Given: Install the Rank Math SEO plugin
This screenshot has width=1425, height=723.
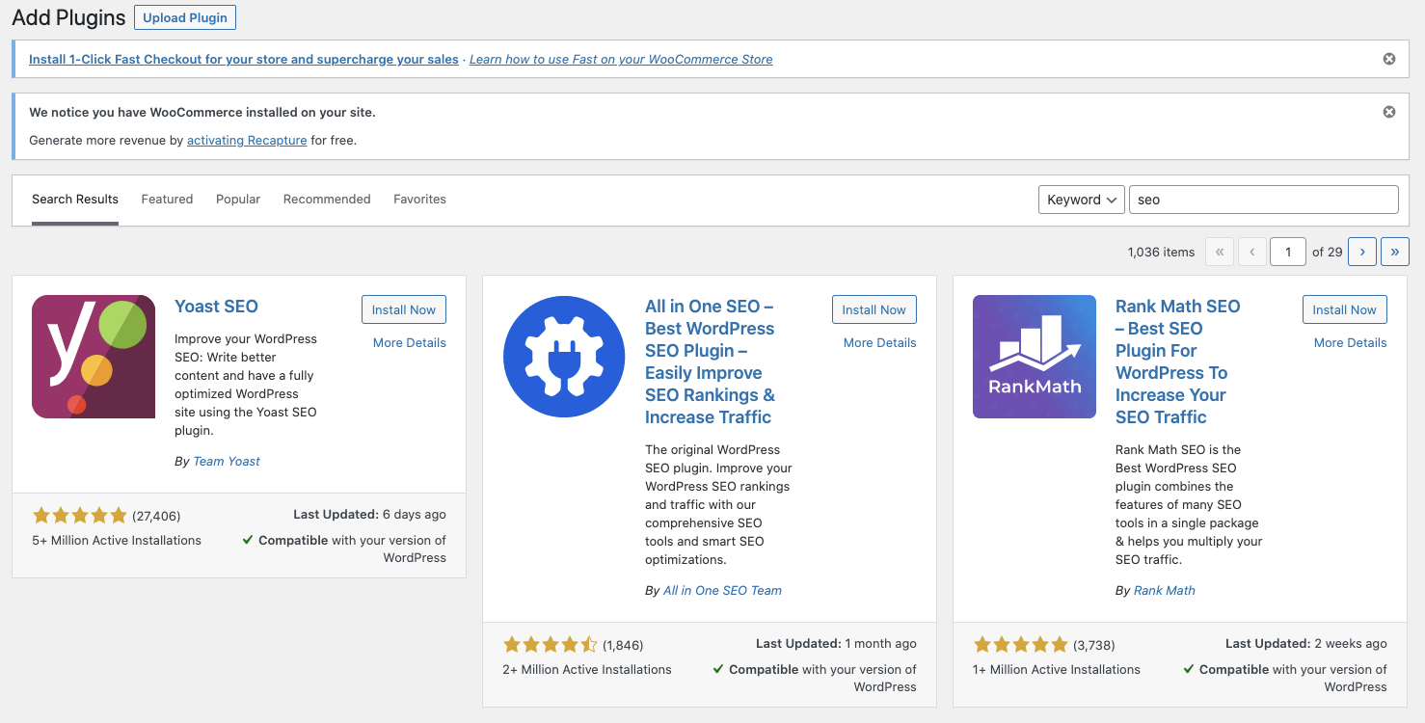Looking at the screenshot, I should 1344,309.
